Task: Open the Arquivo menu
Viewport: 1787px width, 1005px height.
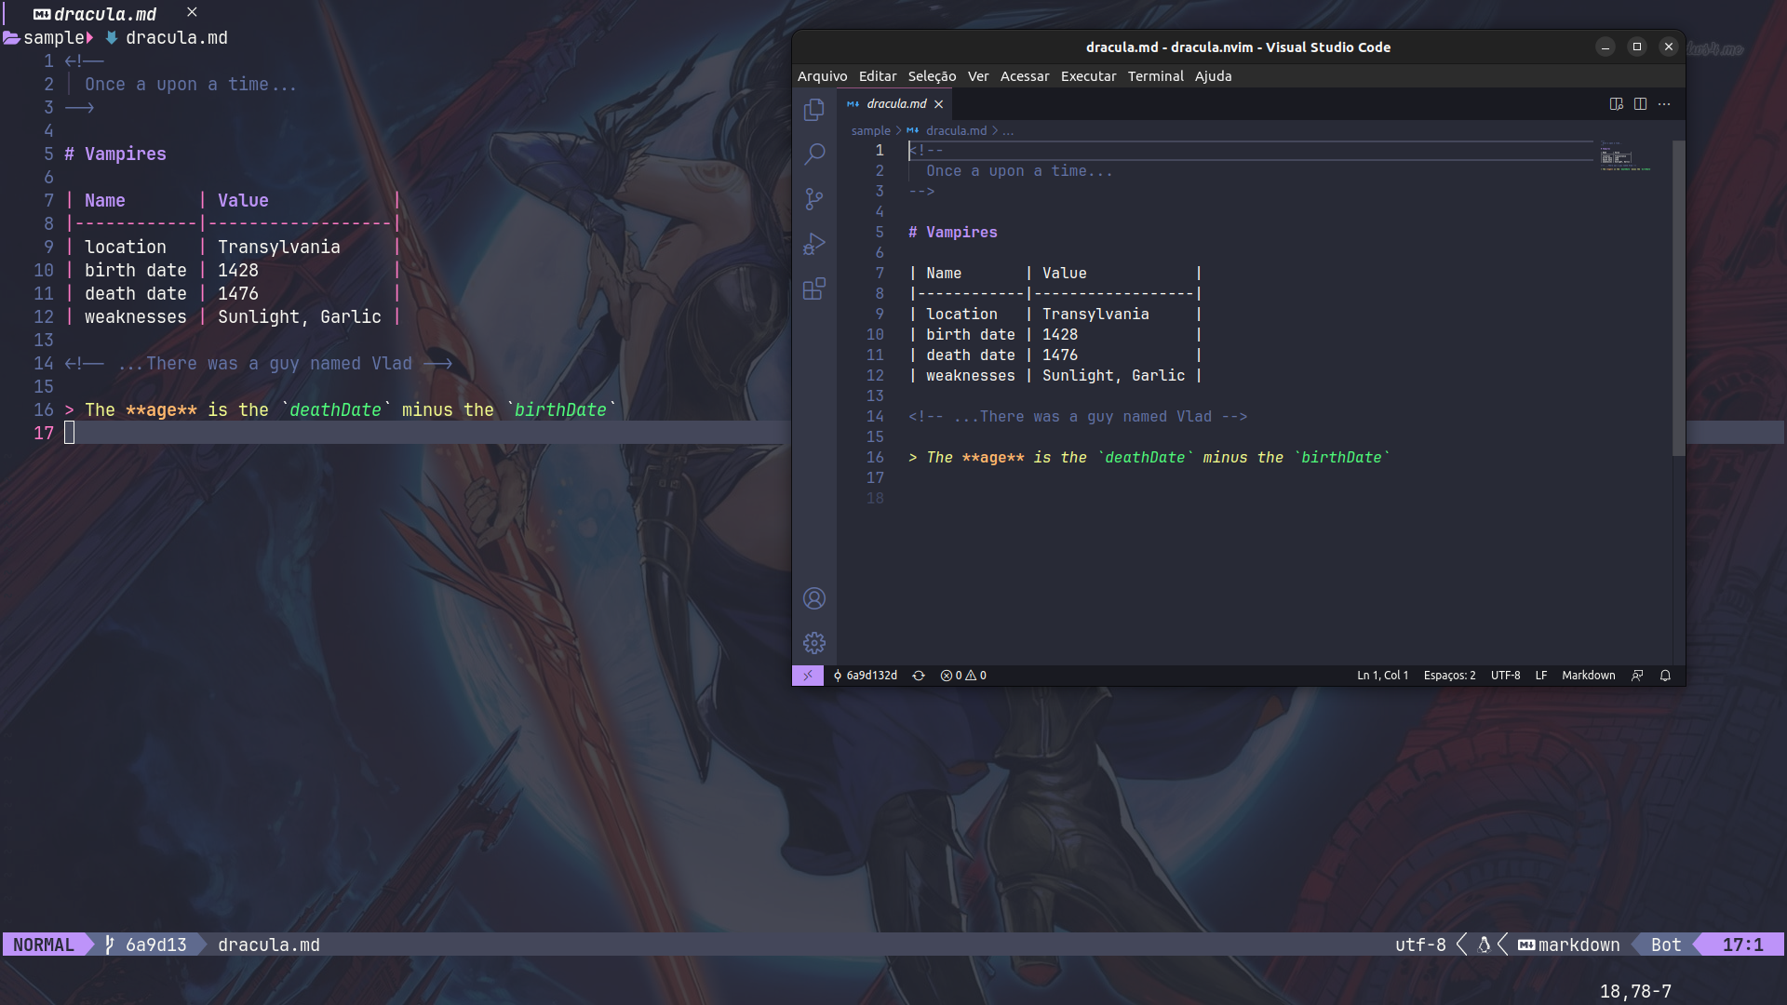Action: coord(822,76)
